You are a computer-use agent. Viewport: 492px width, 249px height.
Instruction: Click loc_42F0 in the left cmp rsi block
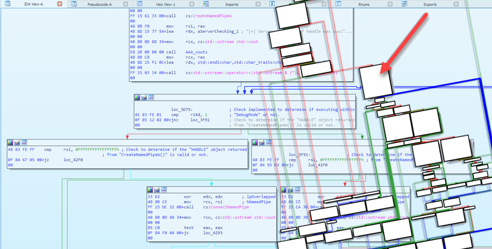pyautogui.click(x=73, y=160)
